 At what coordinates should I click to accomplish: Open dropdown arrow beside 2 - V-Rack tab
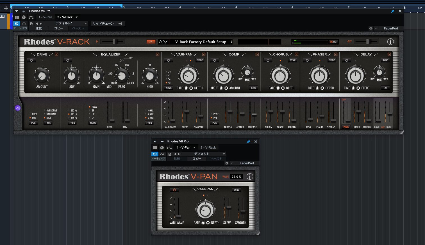(77, 17)
